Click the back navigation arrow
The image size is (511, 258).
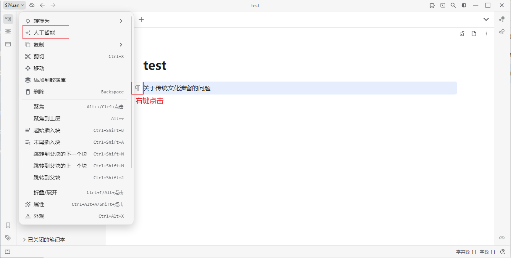point(42,5)
